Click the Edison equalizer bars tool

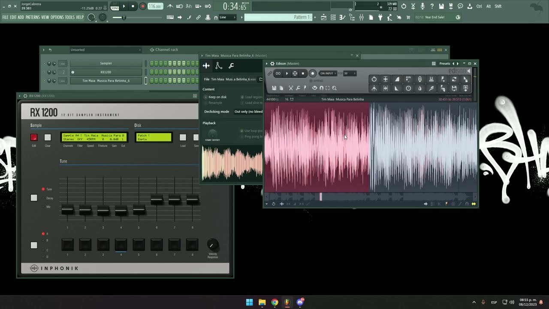431,79
